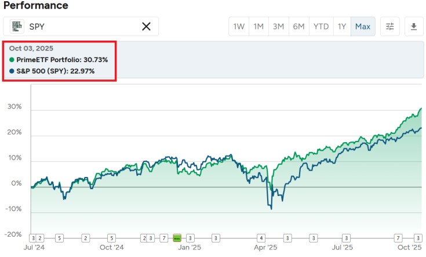Change the chart to 6M range
The width and height of the screenshot is (426, 257).
pos(298,26)
